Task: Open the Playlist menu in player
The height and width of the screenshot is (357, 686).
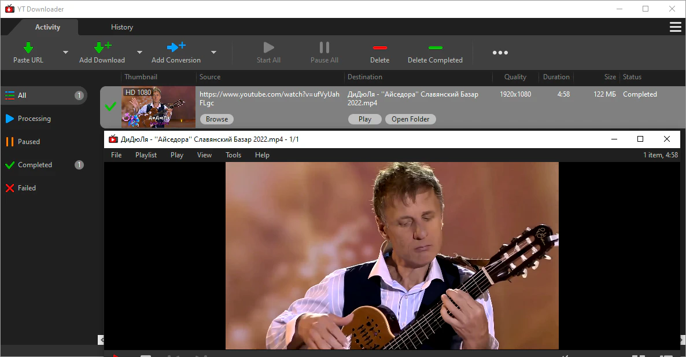Action: coord(146,155)
